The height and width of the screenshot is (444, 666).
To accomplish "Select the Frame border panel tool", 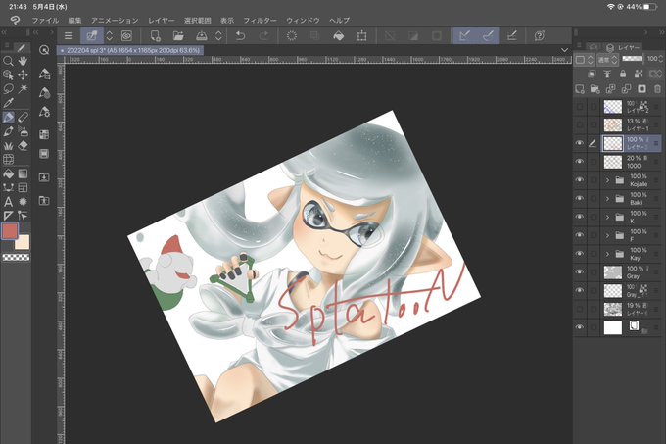I will (23, 187).
